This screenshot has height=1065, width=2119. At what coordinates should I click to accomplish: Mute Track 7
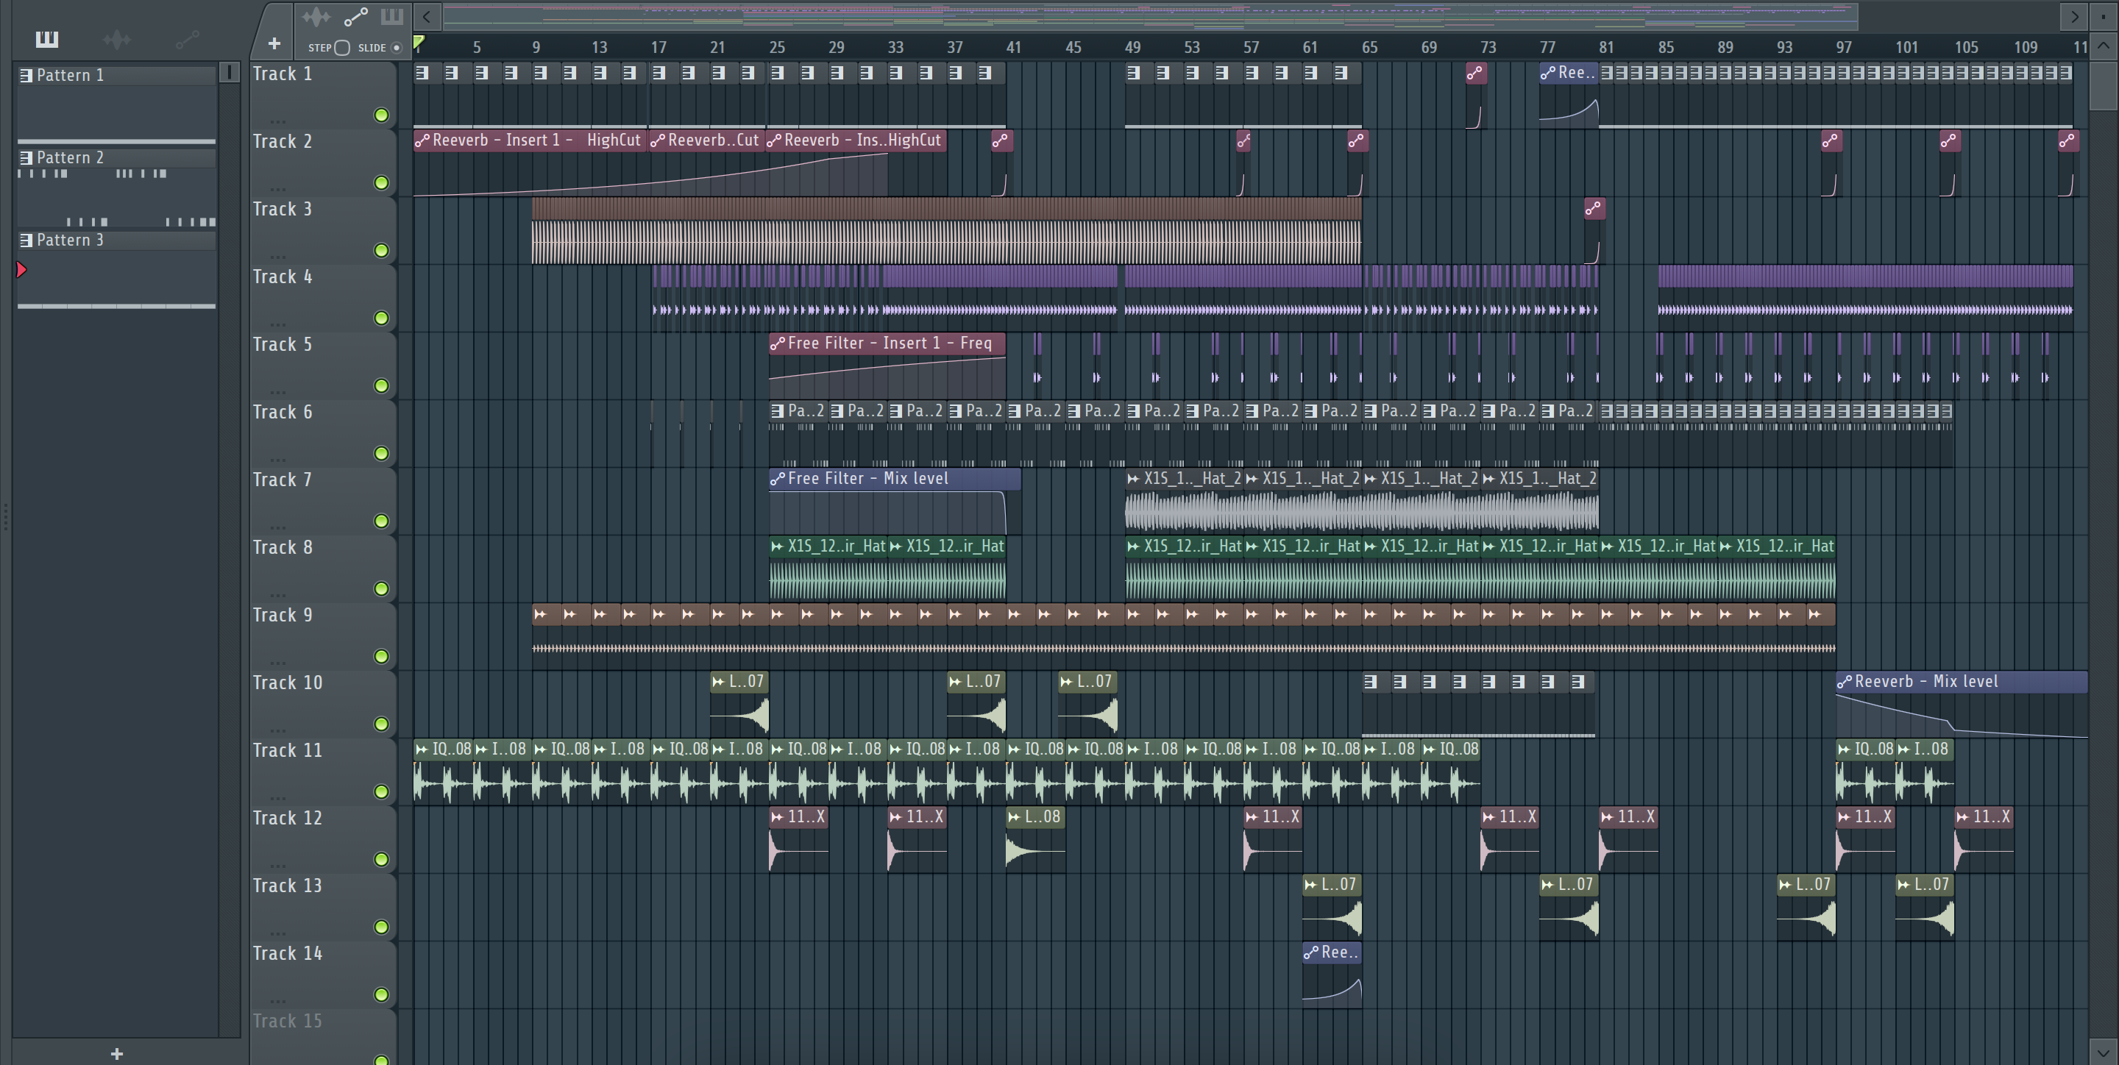tap(381, 521)
